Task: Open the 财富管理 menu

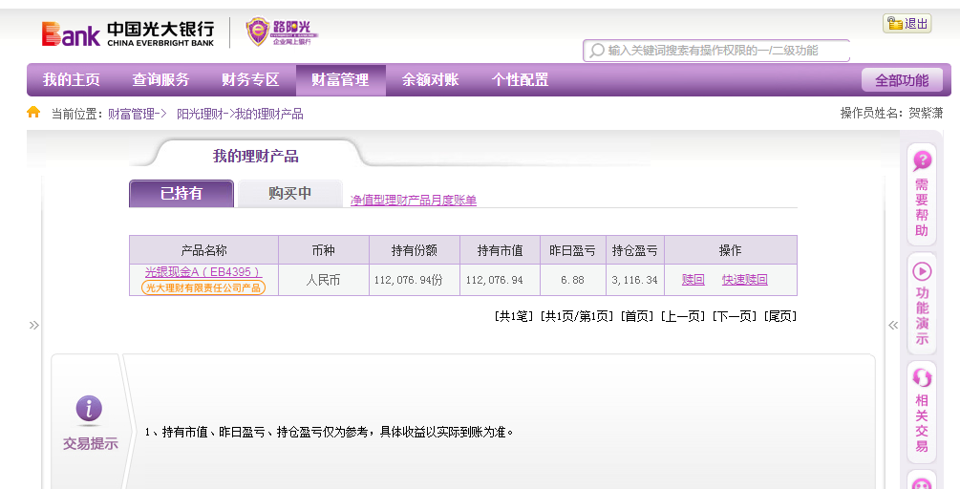Action: [340, 80]
